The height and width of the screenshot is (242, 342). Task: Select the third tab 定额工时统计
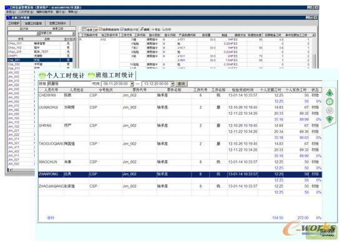pos(57,23)
